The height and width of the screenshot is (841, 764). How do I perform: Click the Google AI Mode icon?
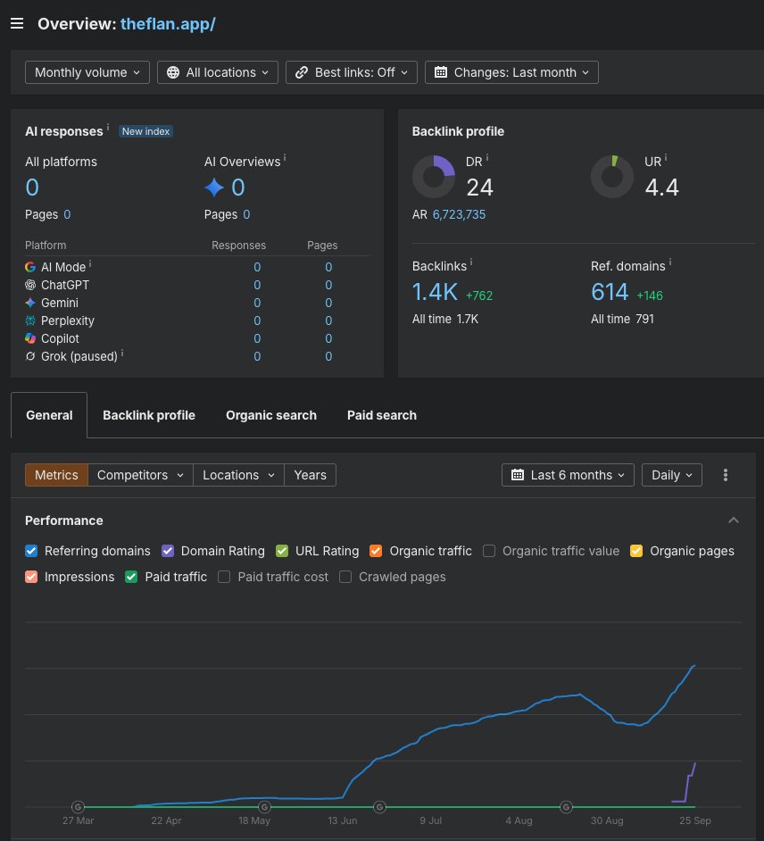(x=30, y=267)
